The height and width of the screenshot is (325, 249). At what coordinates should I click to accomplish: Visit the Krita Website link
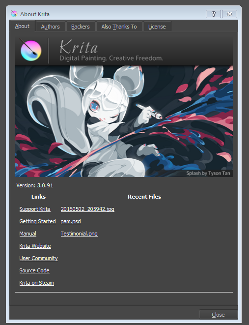tap(35, 246)
